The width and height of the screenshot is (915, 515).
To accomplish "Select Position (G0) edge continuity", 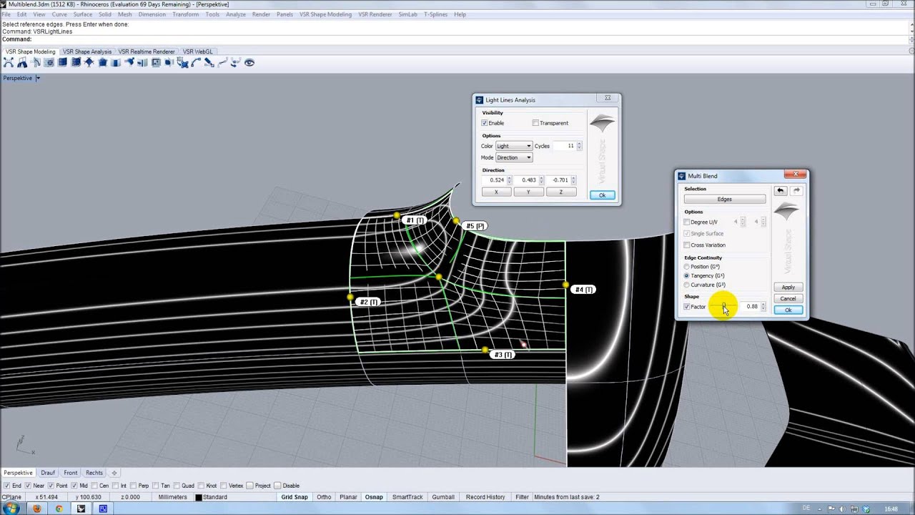I will click(687, 267).
